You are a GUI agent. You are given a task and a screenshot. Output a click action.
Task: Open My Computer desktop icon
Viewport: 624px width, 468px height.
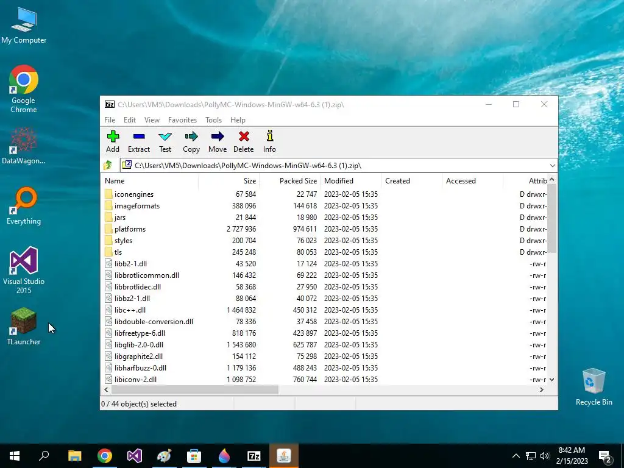(24, 26)
